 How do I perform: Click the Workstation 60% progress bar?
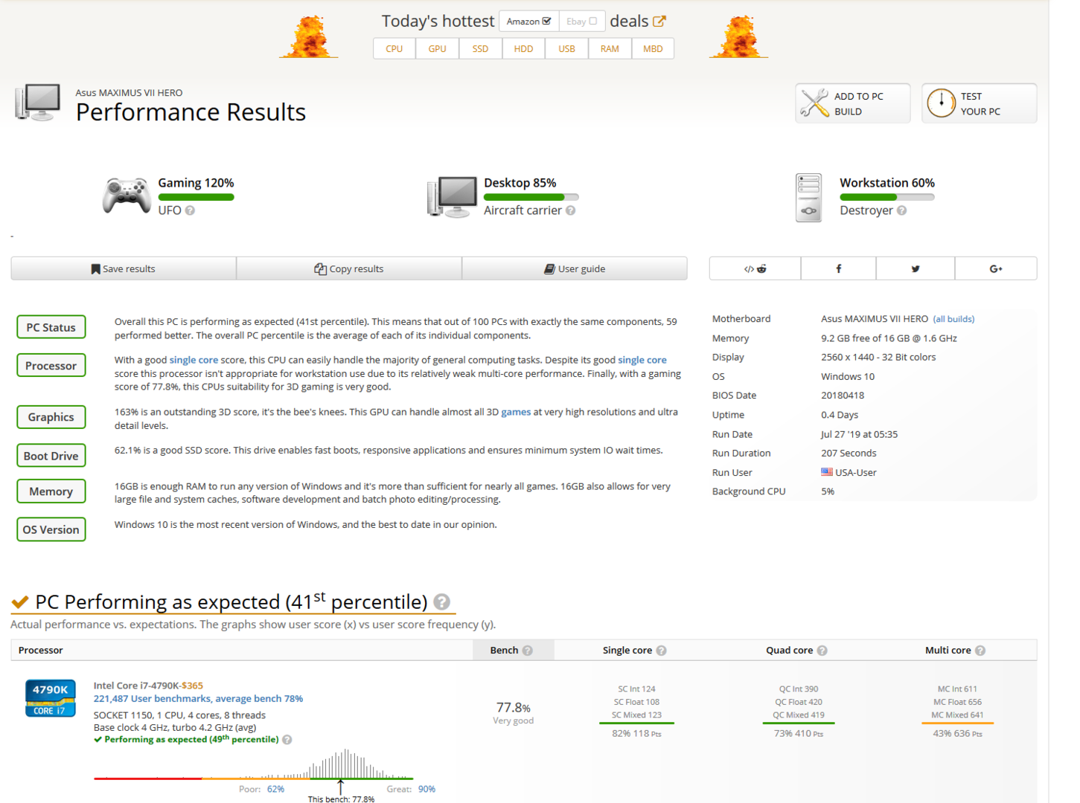tap(887, 197)
